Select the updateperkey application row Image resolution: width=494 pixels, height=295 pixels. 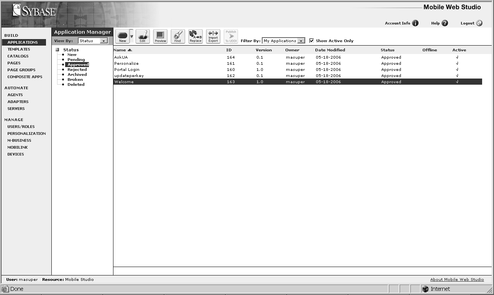pyautogui.click(x=298, y=76)
